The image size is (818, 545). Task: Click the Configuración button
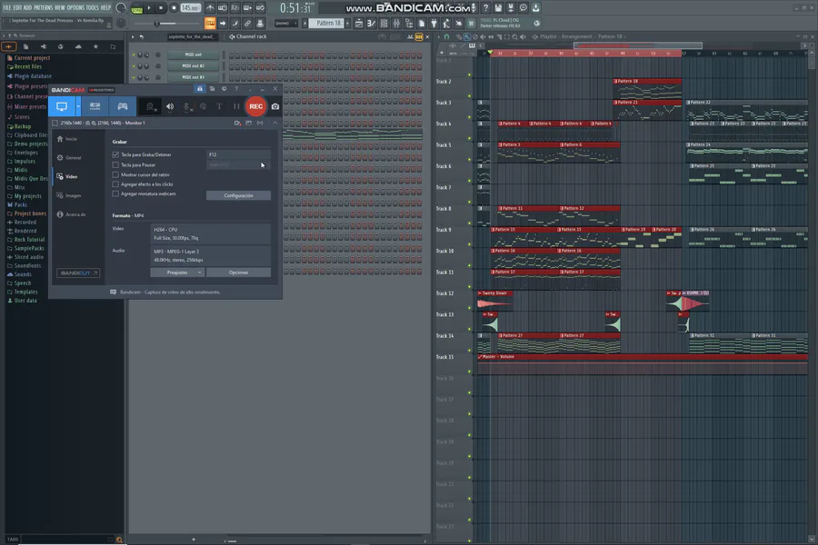(x=238, y=195)
